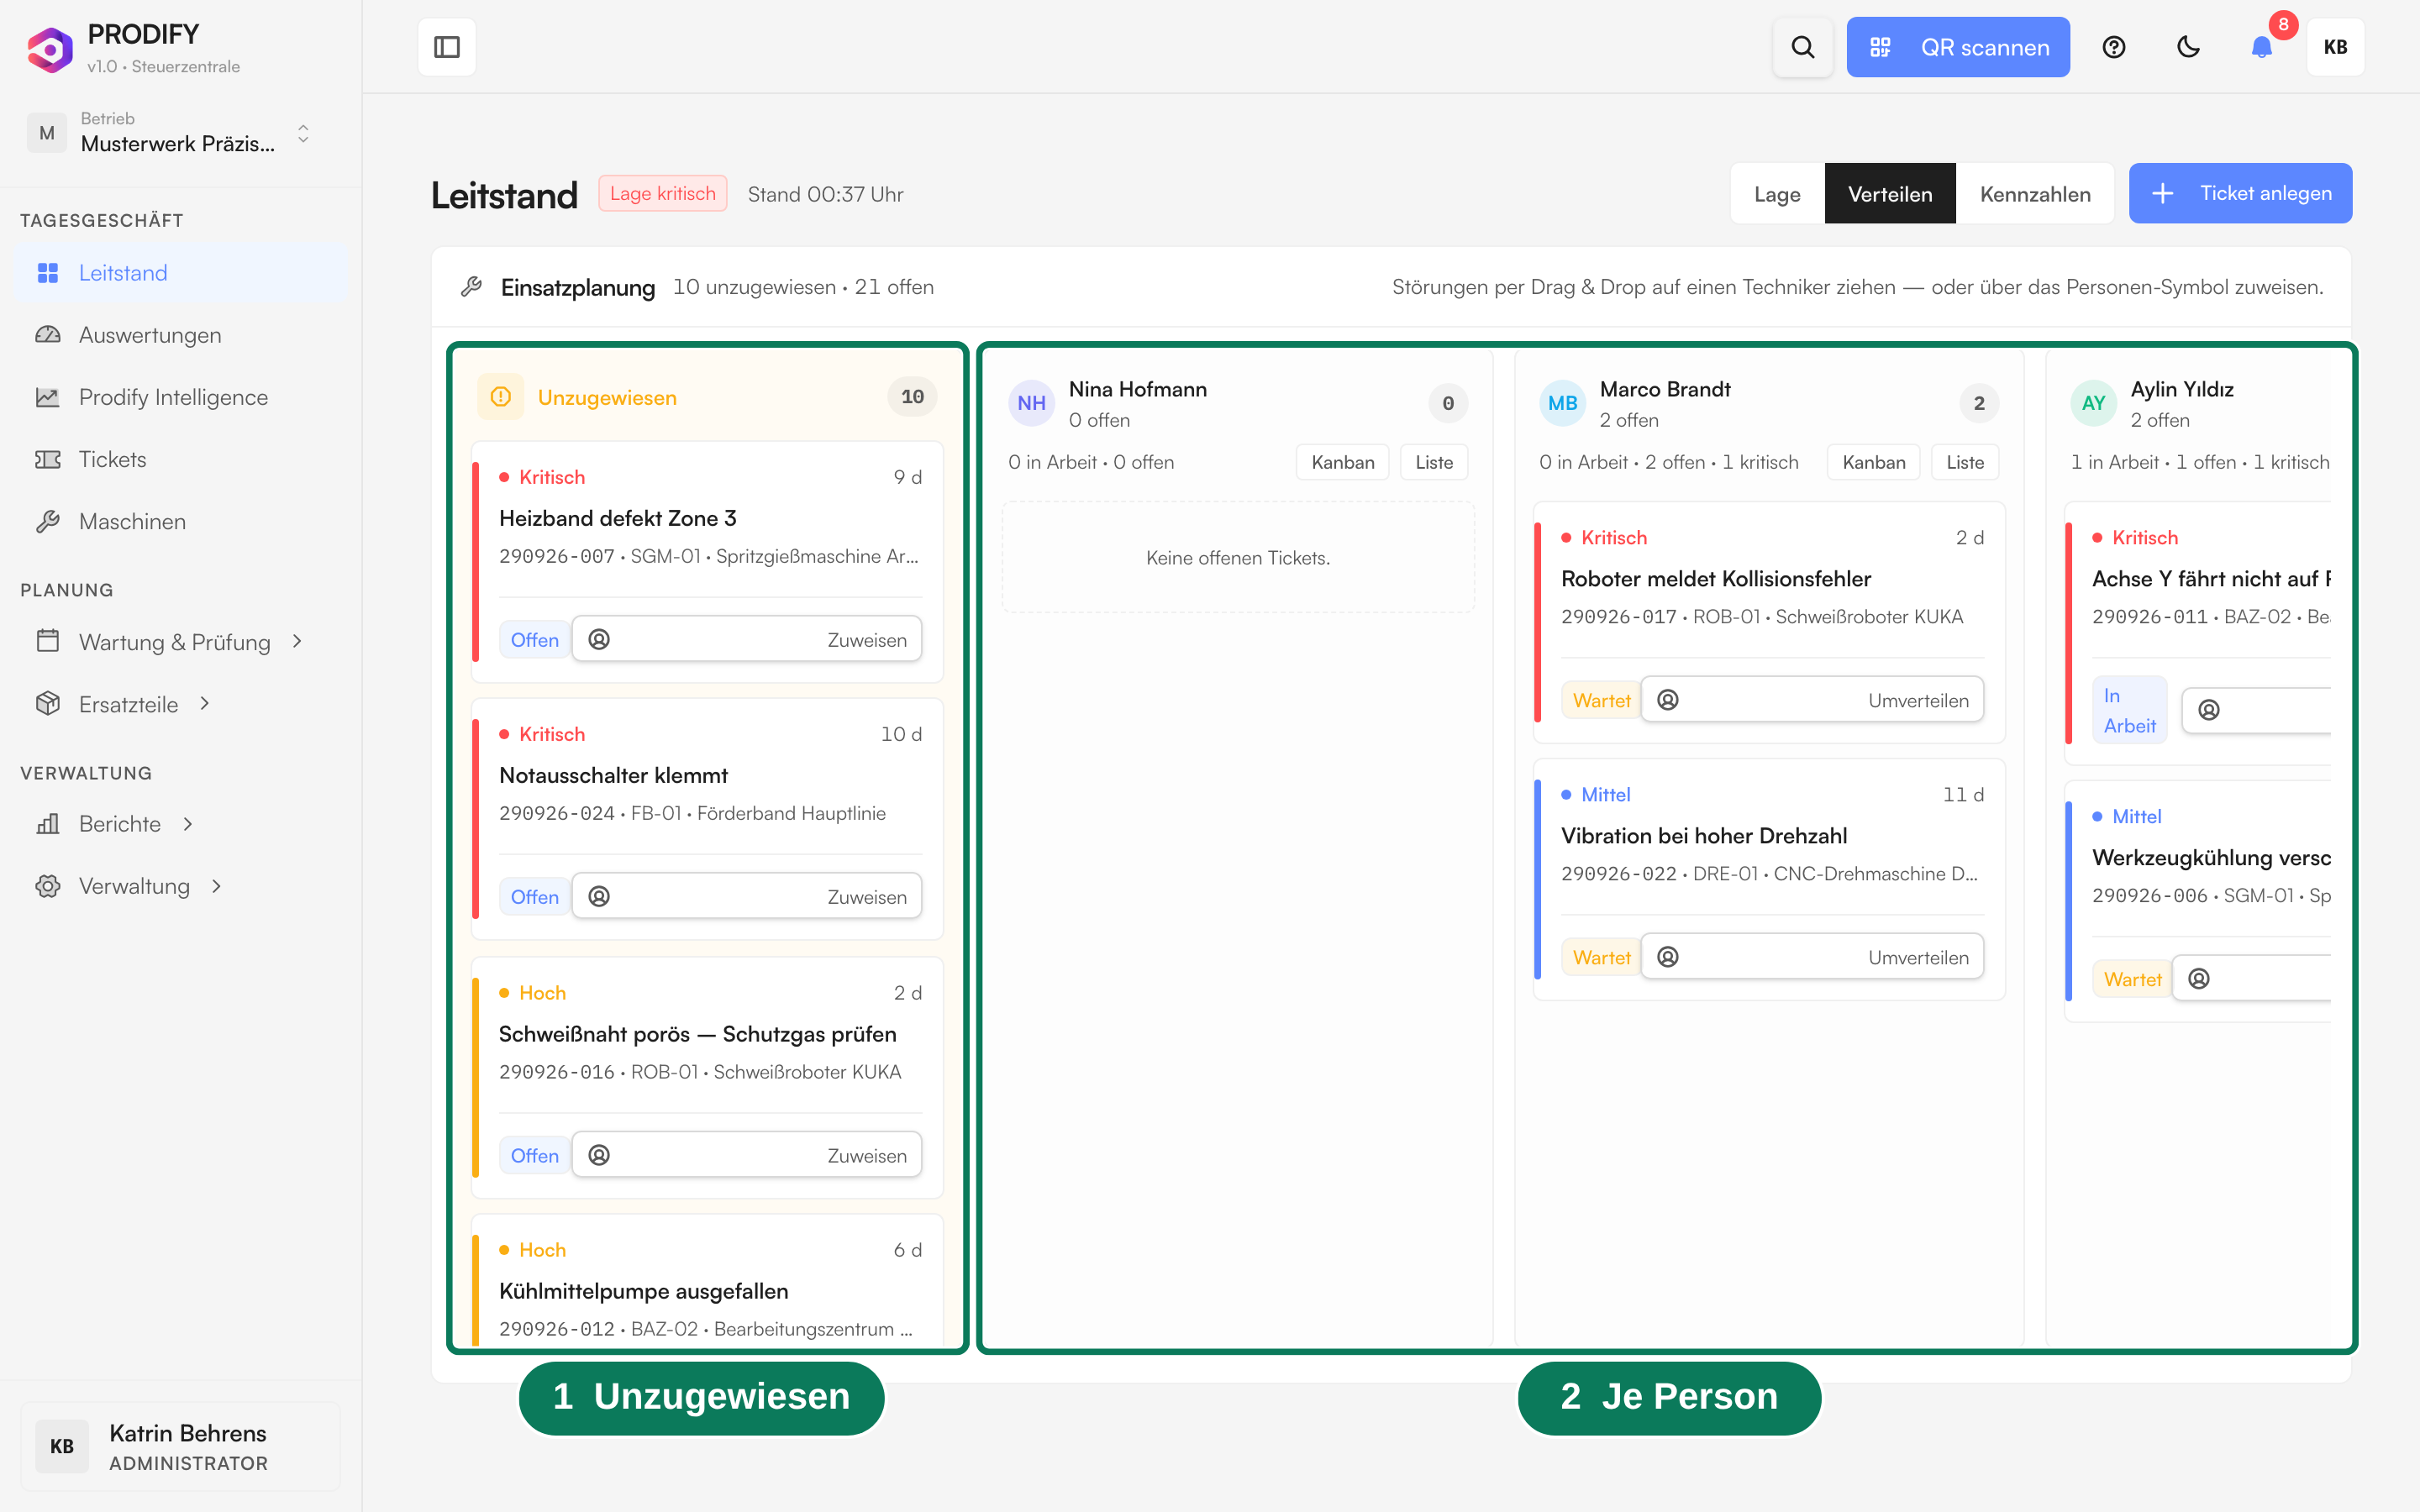
Task: Switch Nina Hofmann column to Kanban
Action: 1342,462
